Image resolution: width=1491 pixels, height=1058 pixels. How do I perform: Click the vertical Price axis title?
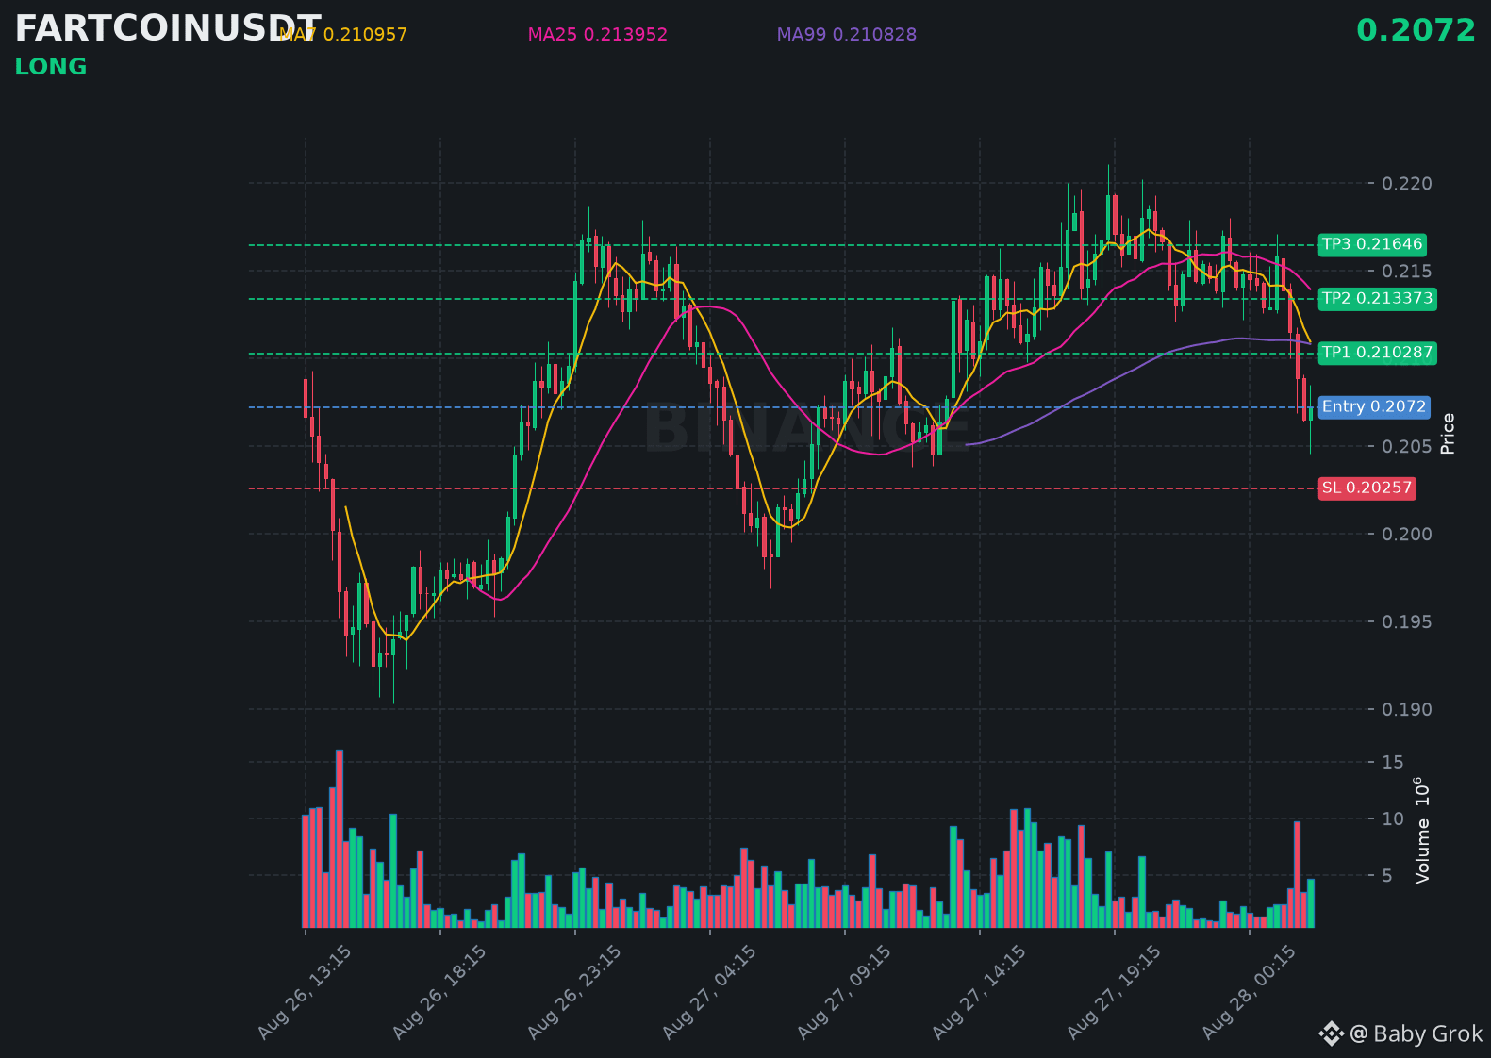pos(1449,434)
